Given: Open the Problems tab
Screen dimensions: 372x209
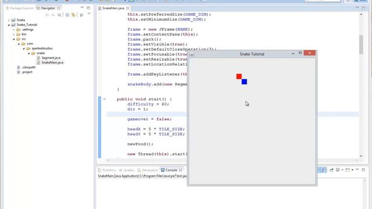Looking at the screenshot, I should [107, 170].
